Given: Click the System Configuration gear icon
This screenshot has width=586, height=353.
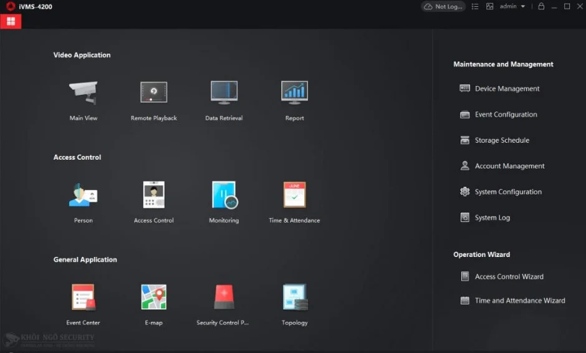Looking at the screenshot, I should pyautogui.click(x=464, y=192).
